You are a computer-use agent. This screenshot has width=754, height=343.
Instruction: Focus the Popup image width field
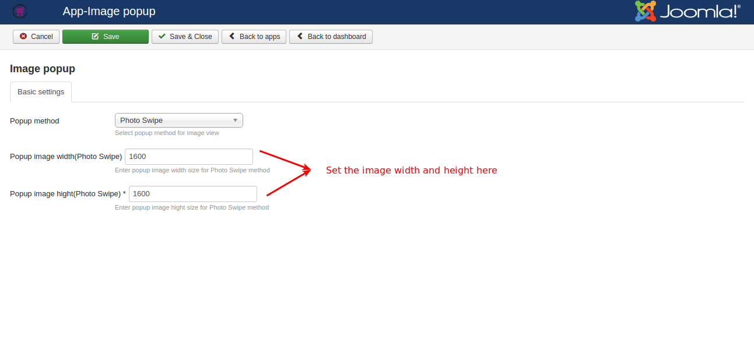tap(188, 157)
